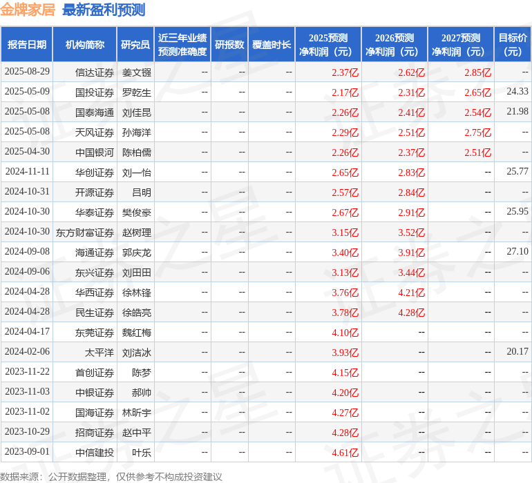Click analyst name 孙海洋
The image size is (532, 483).
[x=136, y=132]
